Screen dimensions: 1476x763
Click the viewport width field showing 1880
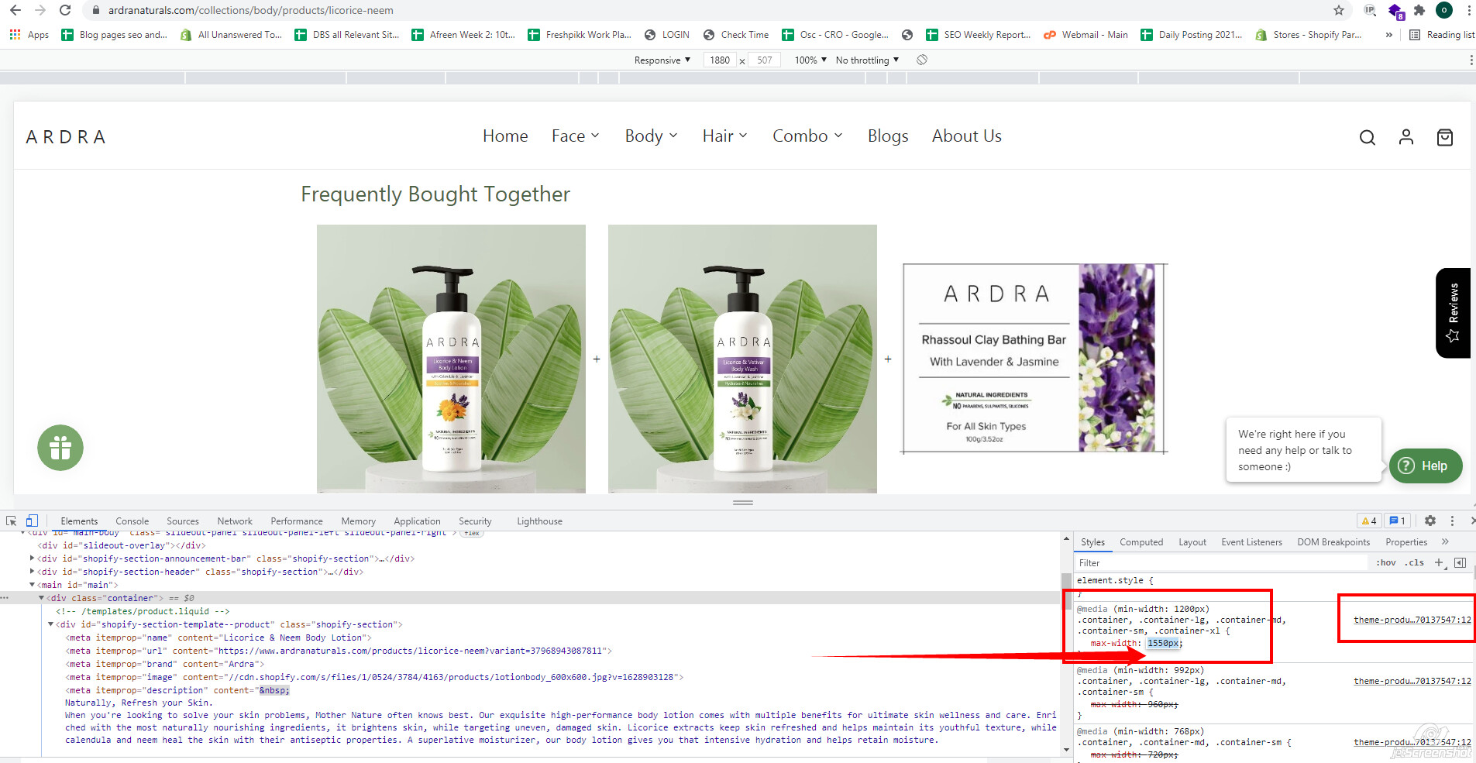(x=720, y=60)
